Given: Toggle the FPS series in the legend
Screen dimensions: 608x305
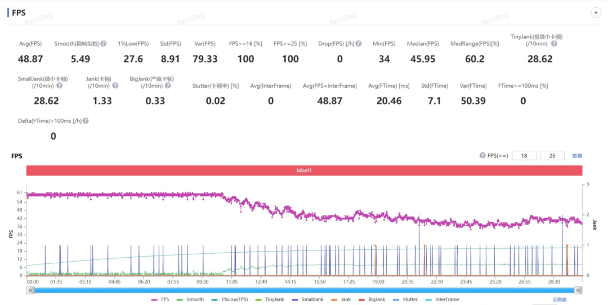Looking at the screenshot, I should coord(160,299).
